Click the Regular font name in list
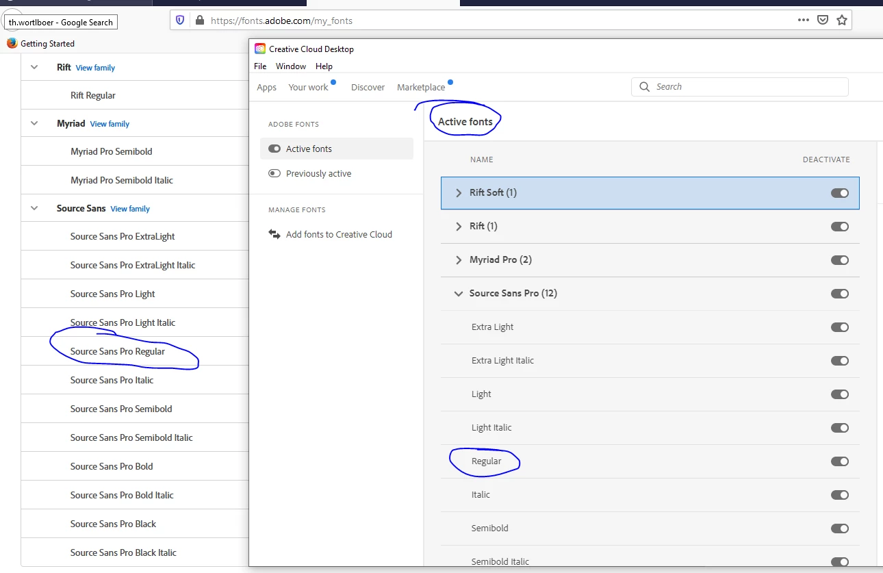The height and width of the screenshot is (573, 883). (487, 461)
